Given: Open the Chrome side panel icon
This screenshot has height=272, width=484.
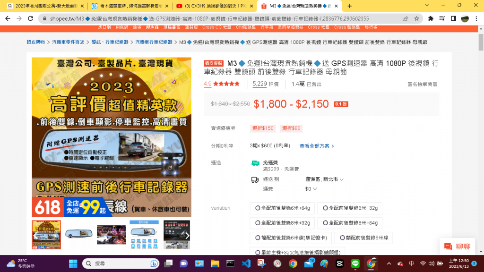Looking at the screenshot, I should tap(453, 18).
